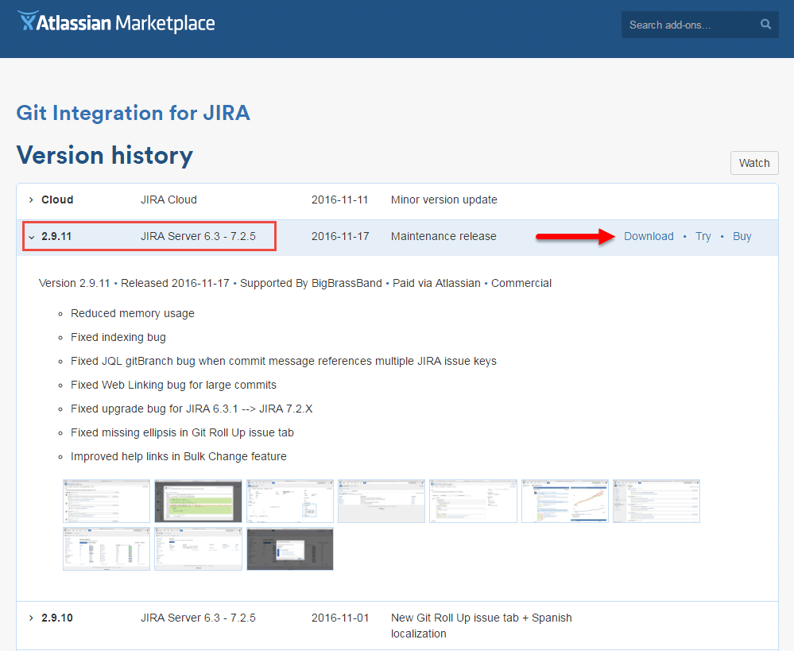Image resolution: width=794 pixels, height=651 pixels.
Task: Open the first screenshot thumbnail in top row
Action: [x=107, y=501]
